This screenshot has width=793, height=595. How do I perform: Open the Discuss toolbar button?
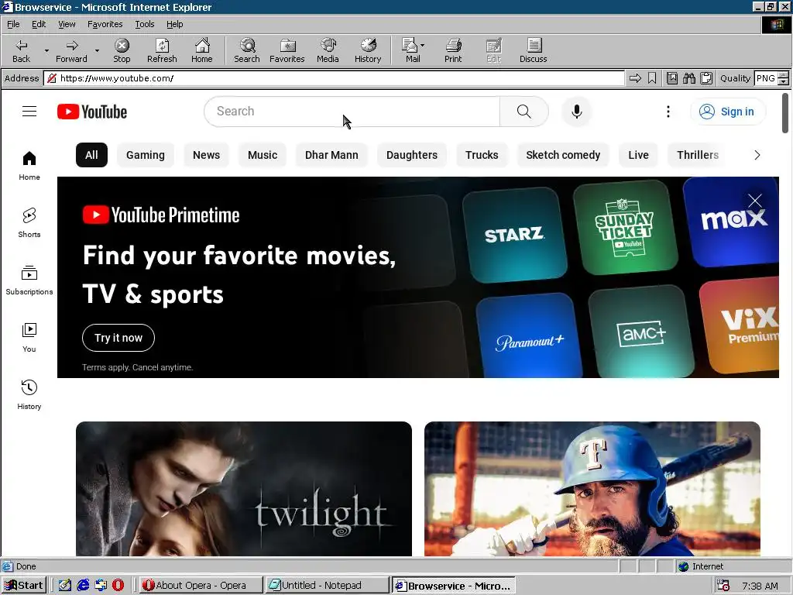click(533, 50)
